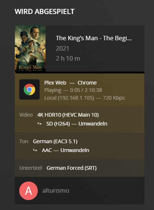154x210 pixels.
Task: Click the 2 h 10 m duration
Action: pyautogui.click(x=68, y=58)
